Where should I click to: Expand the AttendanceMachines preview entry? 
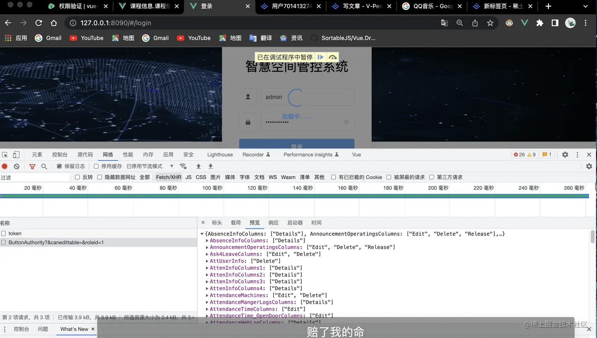(x=208, y=295)
